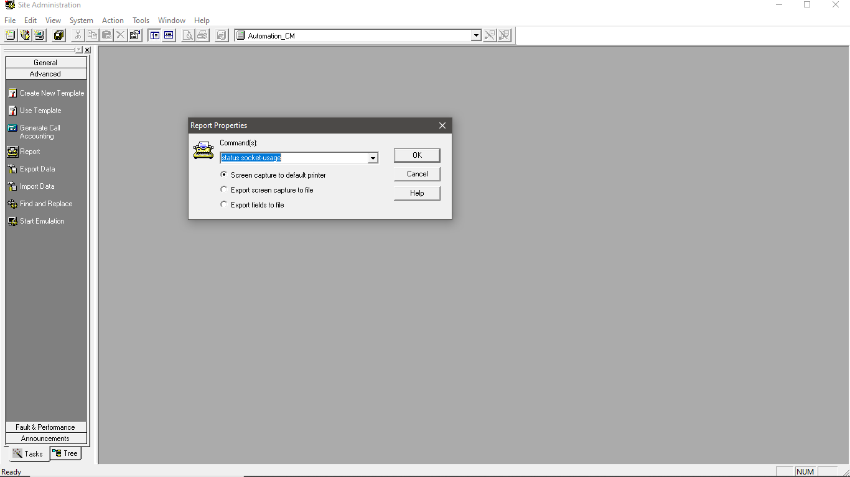Open the File menu
This screenshot has width=850, height=477.
coord(10,20)
